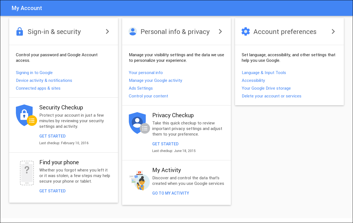Expand Sign-in & security with its chevron

click(x=107, y=32)
